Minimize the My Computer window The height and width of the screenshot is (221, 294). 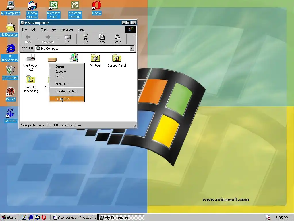pyautogui.click(x=124, y=23)
